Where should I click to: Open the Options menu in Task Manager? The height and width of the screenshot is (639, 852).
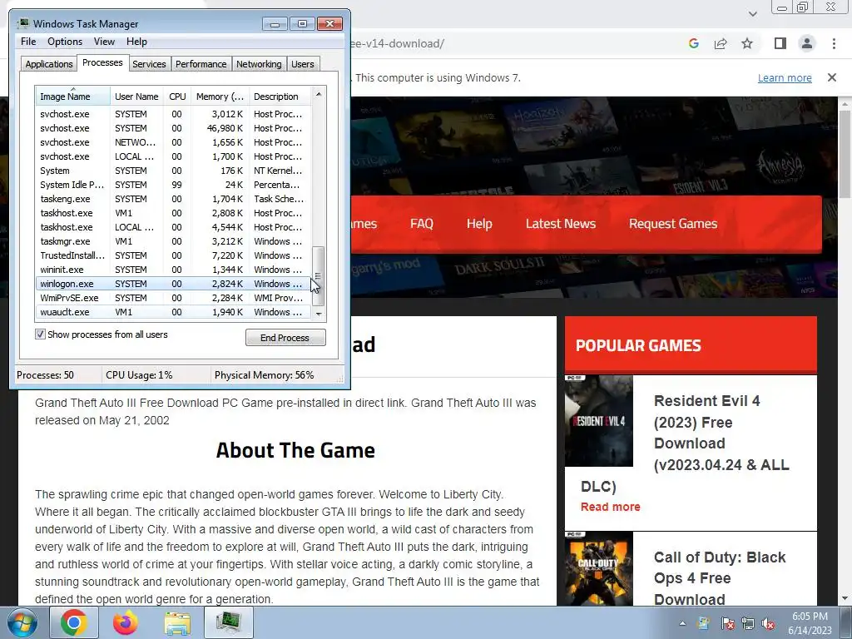click(65, 42)
